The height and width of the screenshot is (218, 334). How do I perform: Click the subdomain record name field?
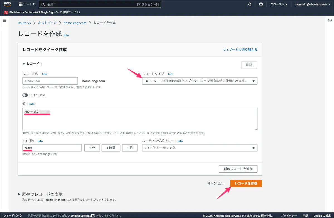click(x=50, y=81)
